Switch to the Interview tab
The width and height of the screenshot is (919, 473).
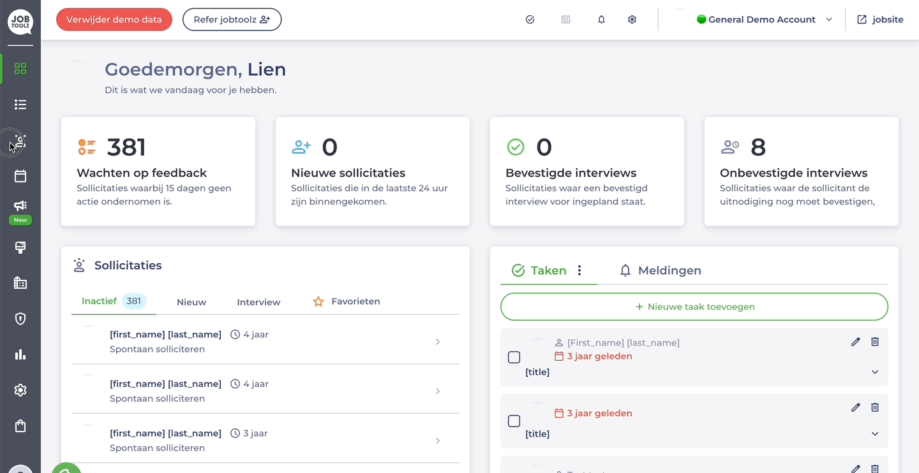tap(258, 302)
